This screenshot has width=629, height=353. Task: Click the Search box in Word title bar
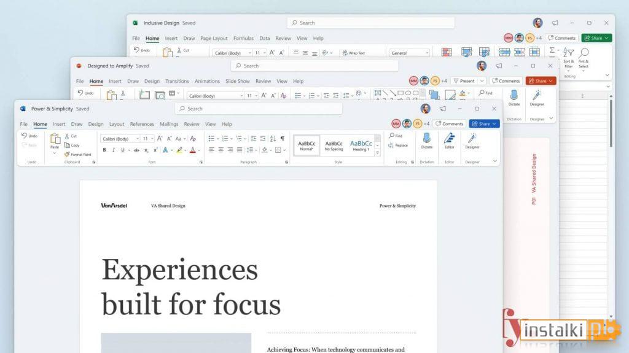pos(259,109)
